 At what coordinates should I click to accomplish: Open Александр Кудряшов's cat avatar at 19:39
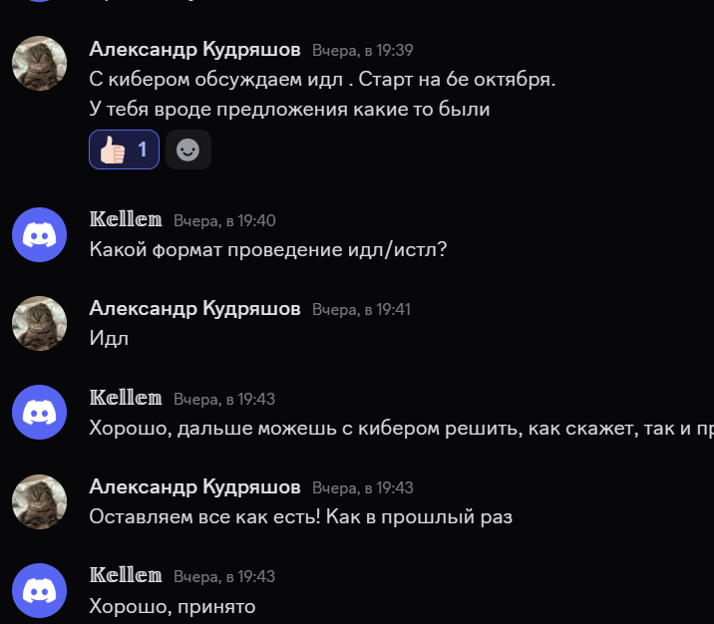39,63
